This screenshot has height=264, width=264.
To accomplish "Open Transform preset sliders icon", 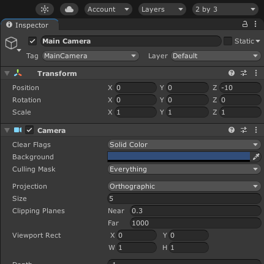I will (244, 73).
